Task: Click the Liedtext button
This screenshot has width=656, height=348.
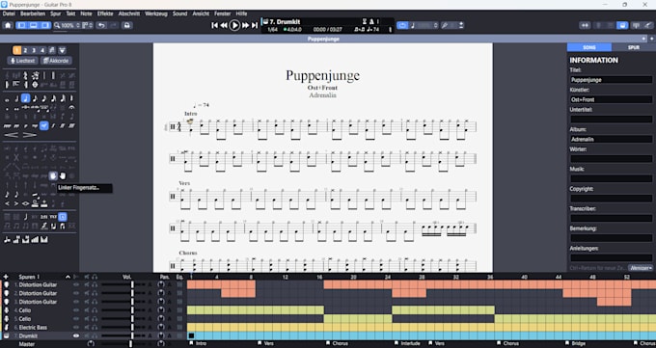Action: (22, 61)
